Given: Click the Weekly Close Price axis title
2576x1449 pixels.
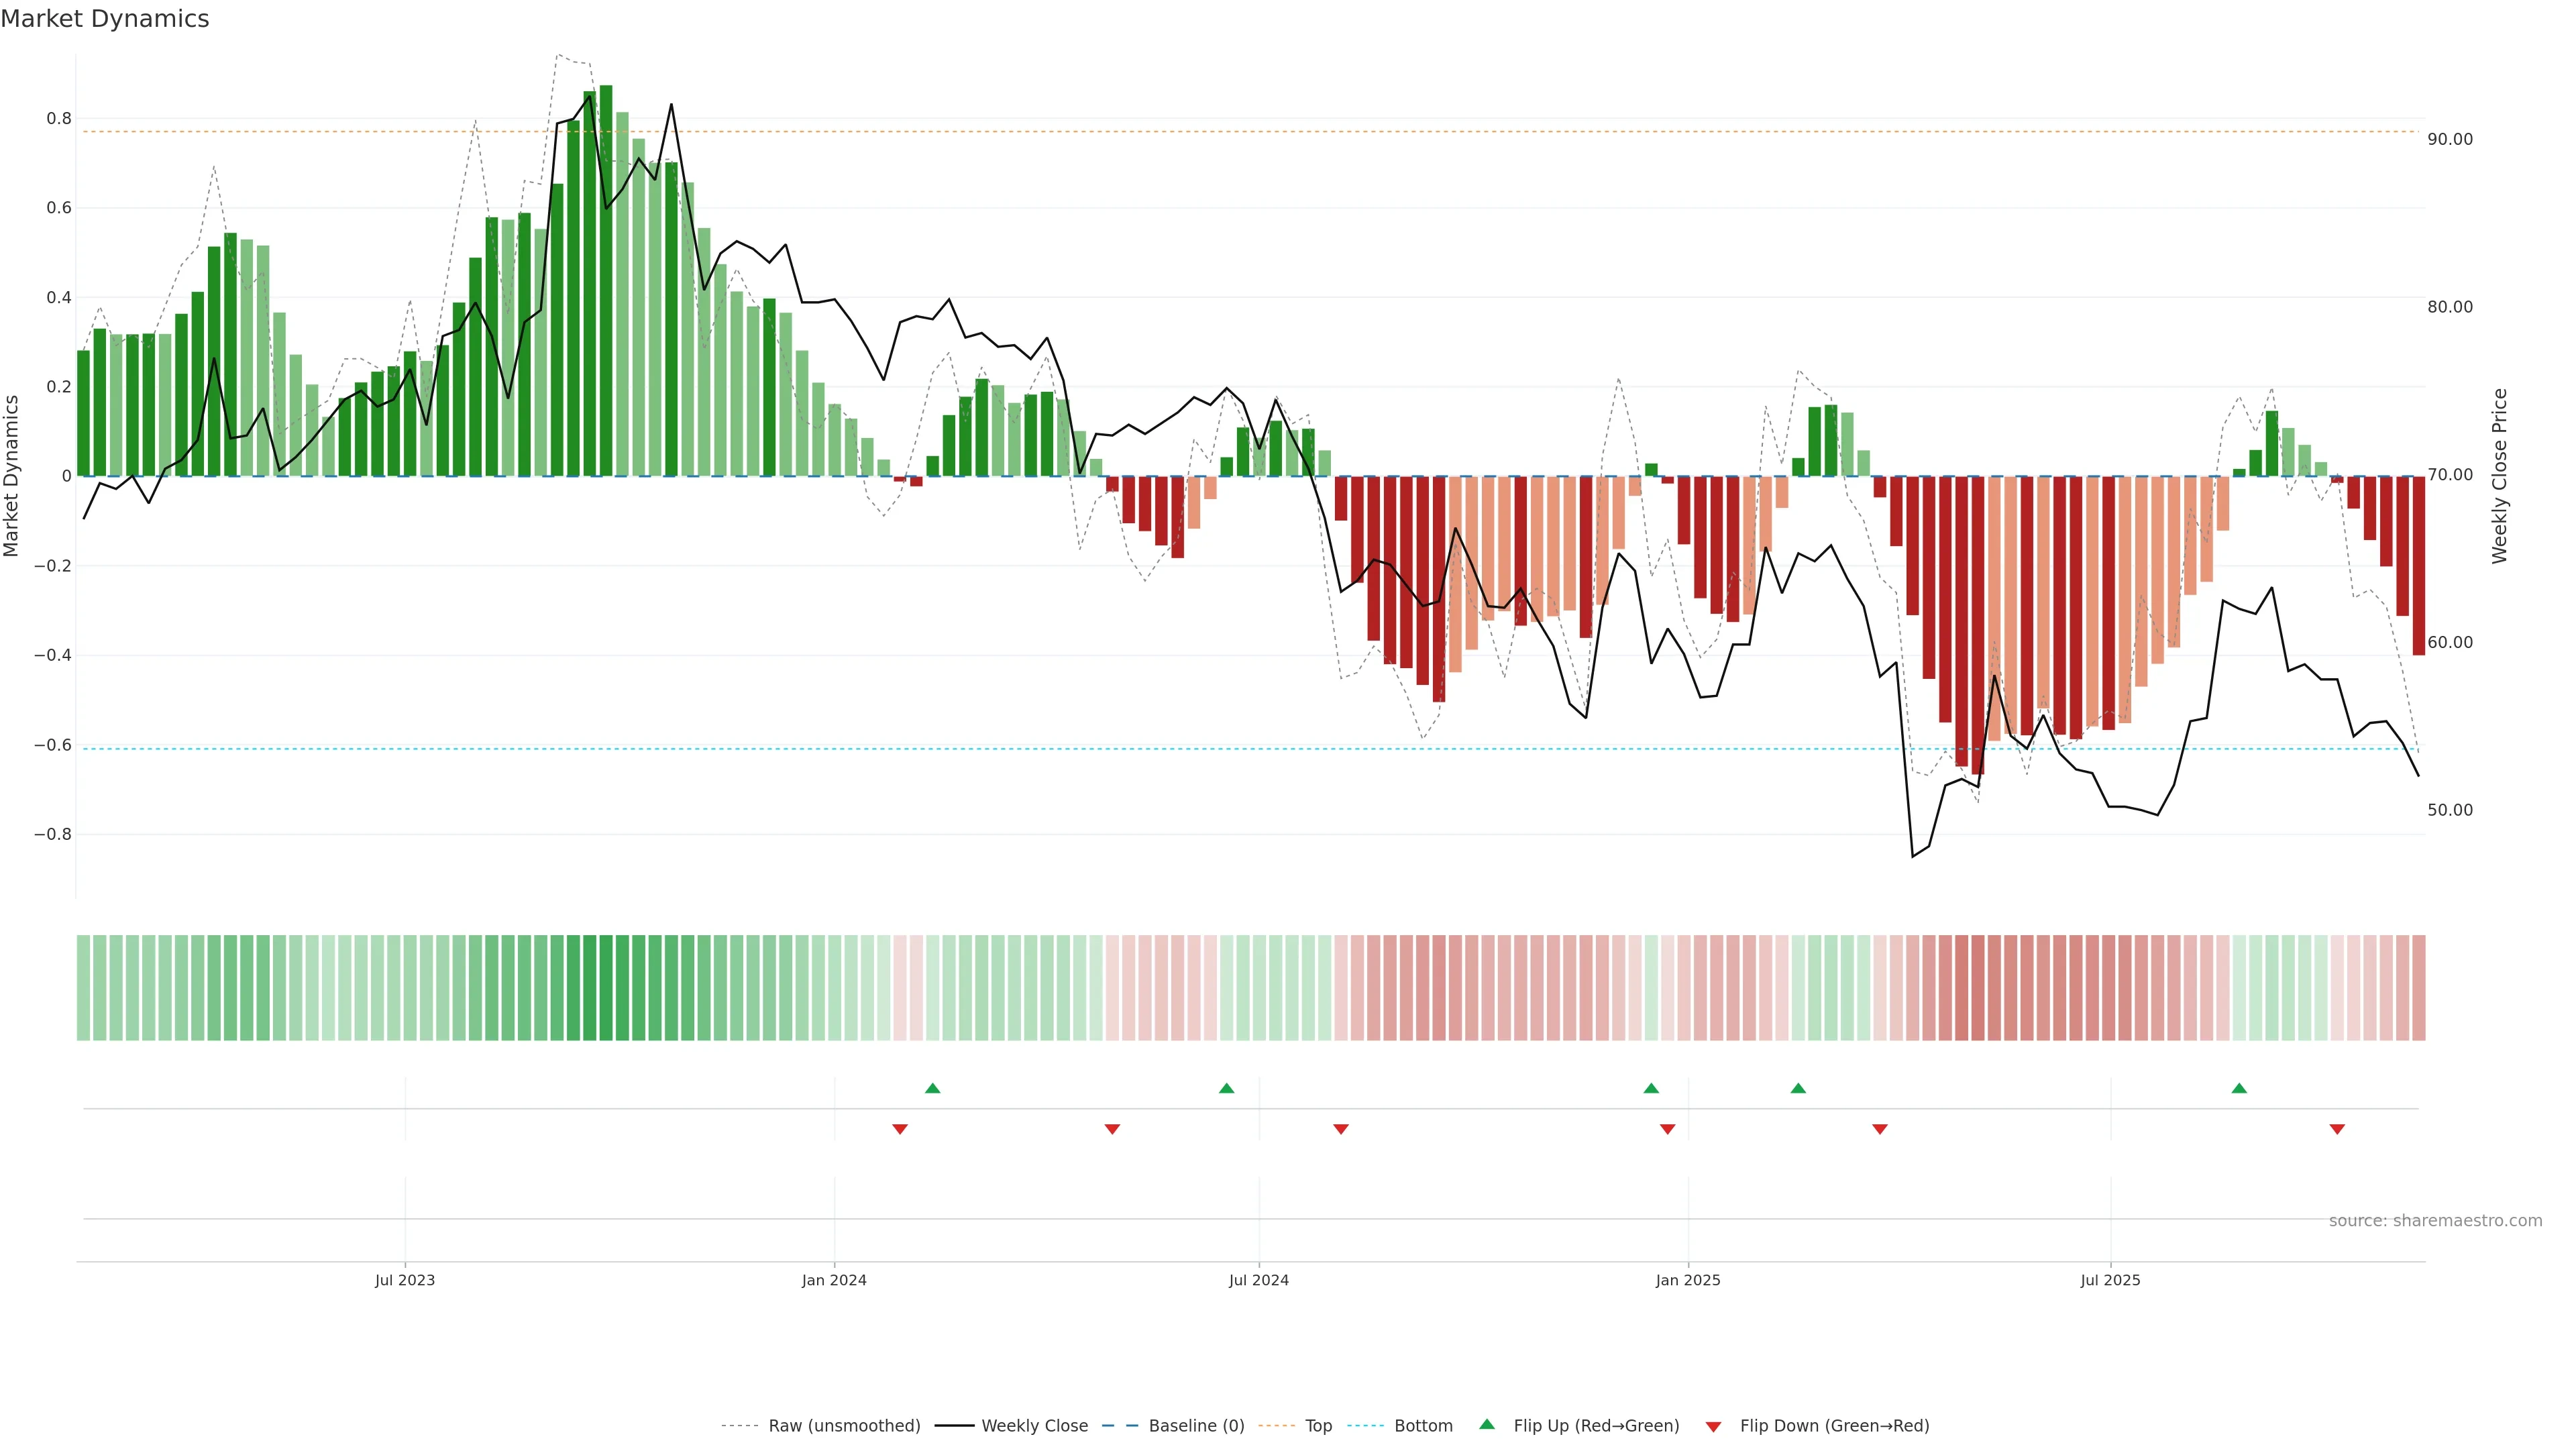Looking at the screenshot, I should coord(2499,476).
